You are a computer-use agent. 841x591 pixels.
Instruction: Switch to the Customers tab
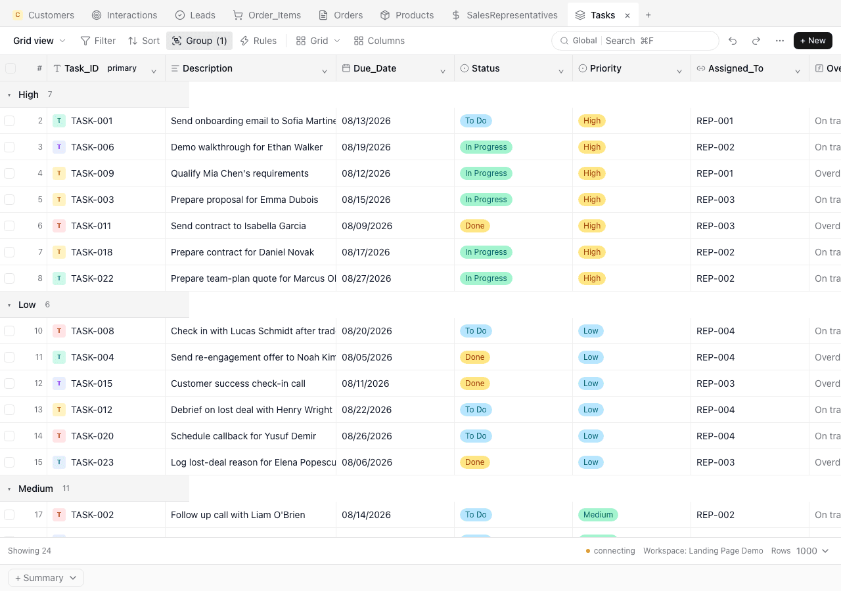pos(43,15)
